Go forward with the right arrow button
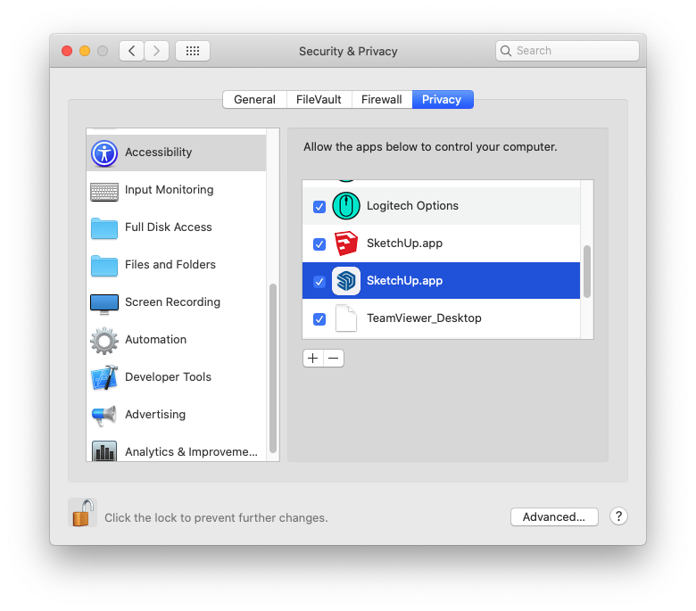 click(156, 51)
